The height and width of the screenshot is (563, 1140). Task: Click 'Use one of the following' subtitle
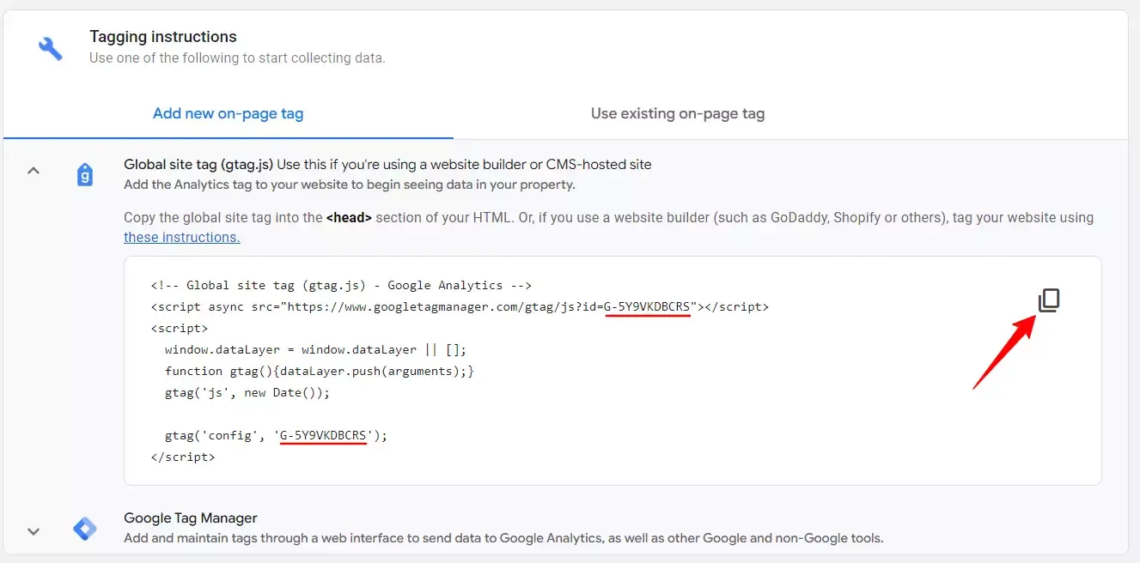pyautogui.click(x=237, y=58)
